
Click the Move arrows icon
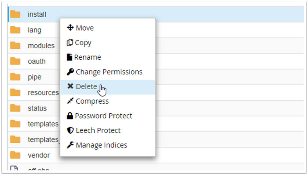pos(70,28)
